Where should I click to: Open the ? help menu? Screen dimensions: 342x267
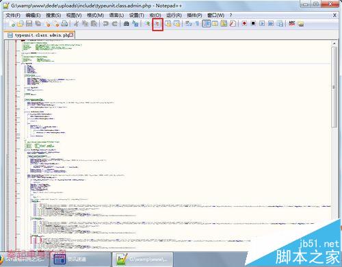[x=231, y=15]
